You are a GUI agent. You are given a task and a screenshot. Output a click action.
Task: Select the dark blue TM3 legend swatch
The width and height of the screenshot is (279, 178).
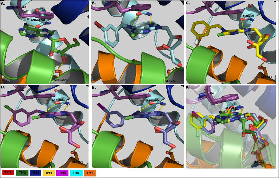pyautogui.click(x=35, y=173)
